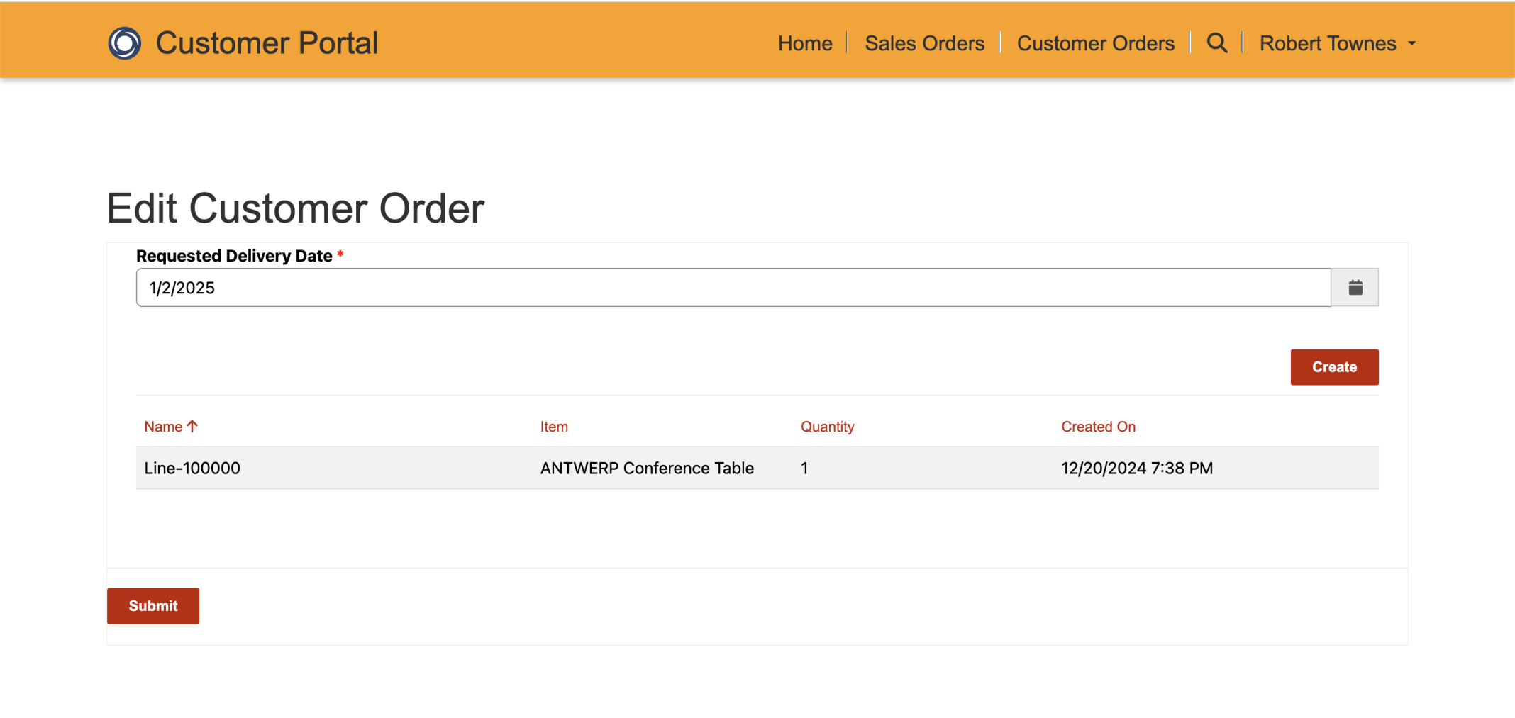Sort the table by Quantity column

(827, 427)
